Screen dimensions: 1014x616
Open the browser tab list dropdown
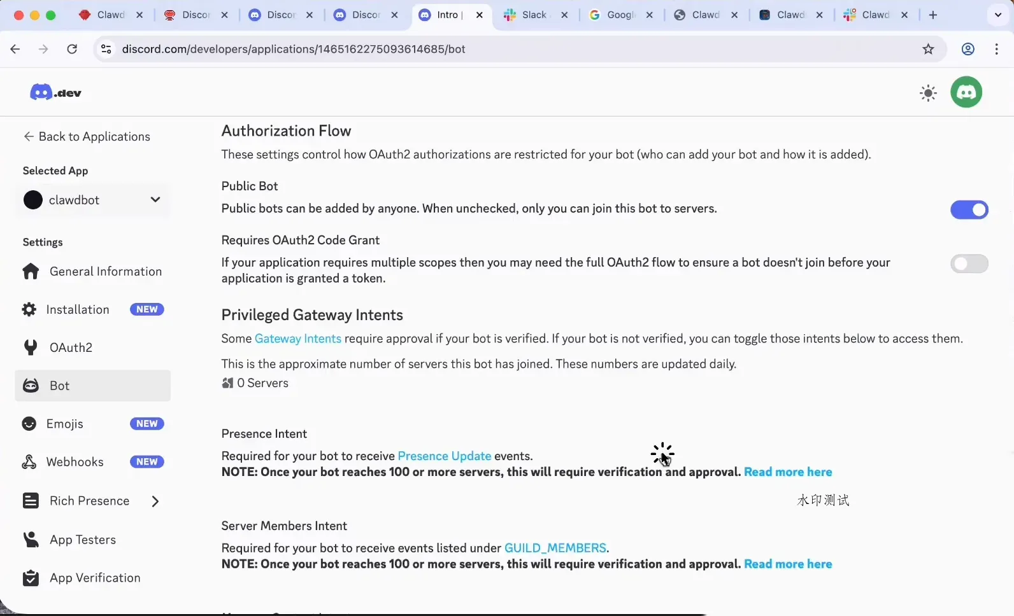click(x=997, y=15)
